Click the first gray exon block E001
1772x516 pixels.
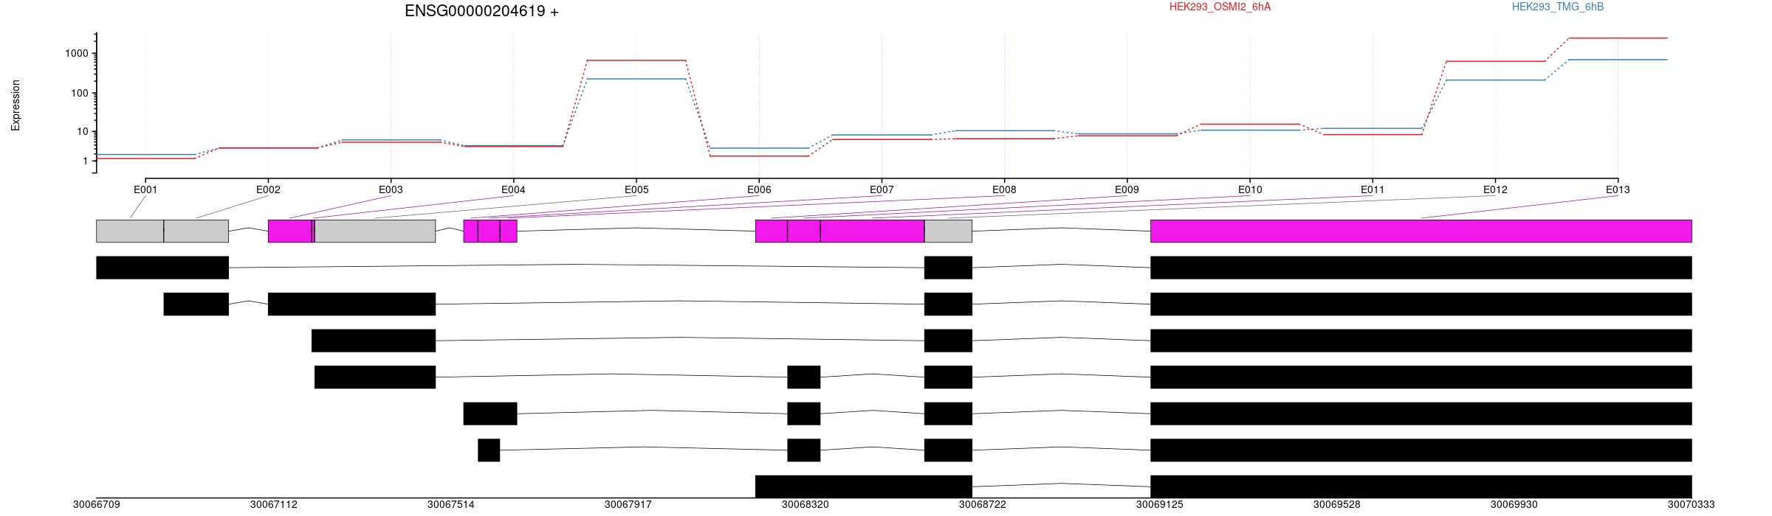pyautogui.click(x=130, y=231)
